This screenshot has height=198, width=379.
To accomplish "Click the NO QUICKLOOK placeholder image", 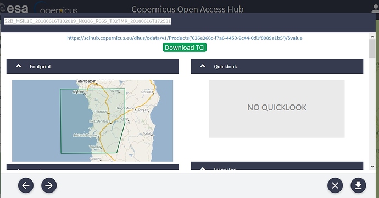I will (277, 109).
